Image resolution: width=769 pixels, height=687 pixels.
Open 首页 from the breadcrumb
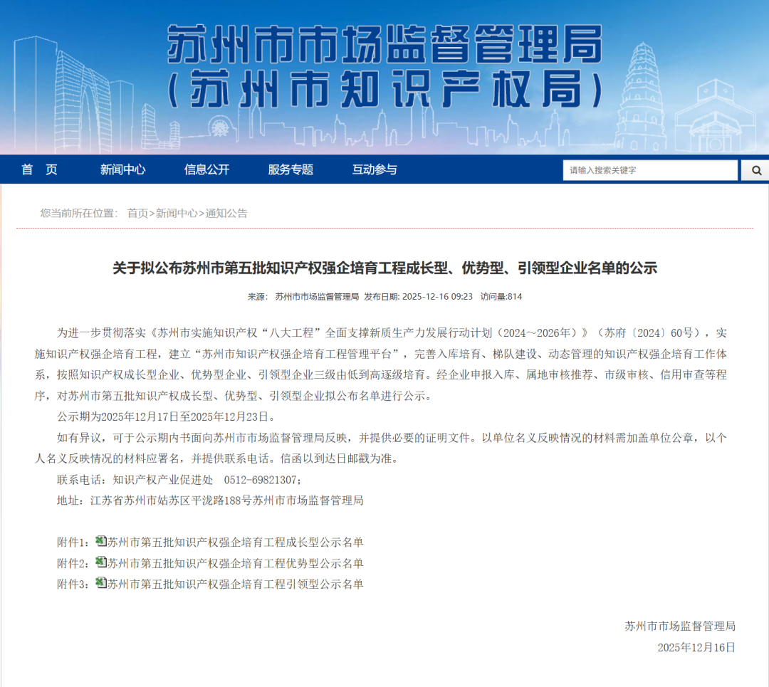click(x=137, y=213)
